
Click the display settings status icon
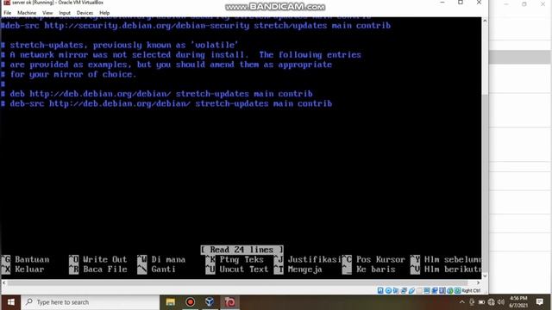pos(427,291)
